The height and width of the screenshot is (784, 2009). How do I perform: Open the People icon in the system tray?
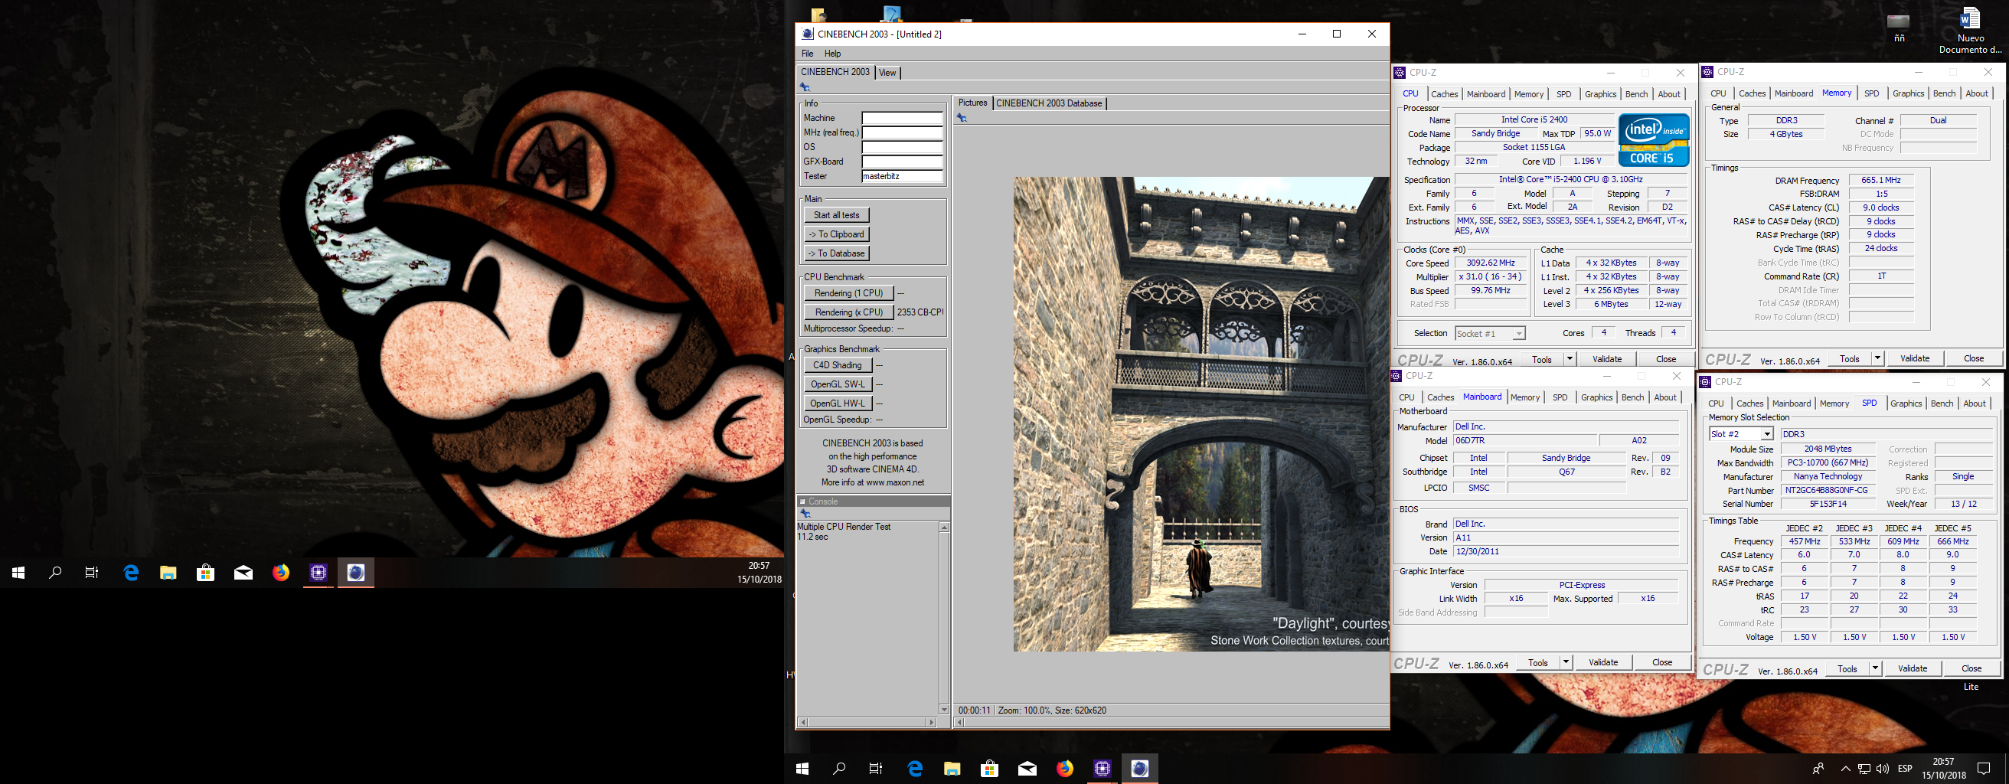(1818, 769)
